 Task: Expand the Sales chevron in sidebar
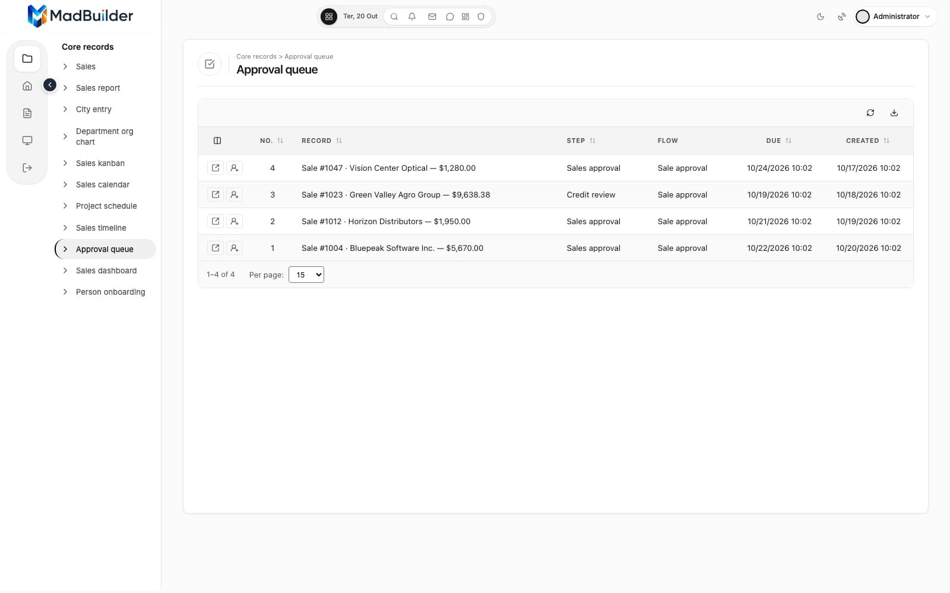pos(65,66)
